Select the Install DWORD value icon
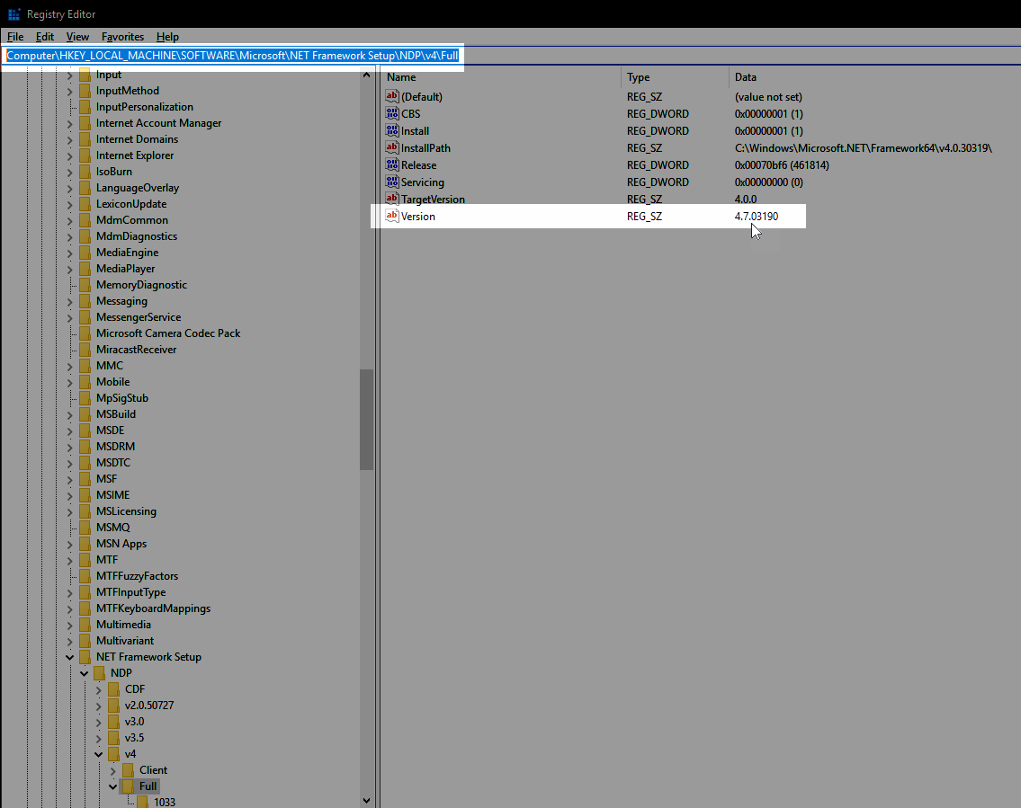Viewport: 1021px width, 808px height. click(x=392, y=130)
